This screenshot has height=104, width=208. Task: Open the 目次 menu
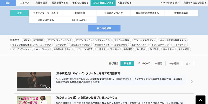8,3
